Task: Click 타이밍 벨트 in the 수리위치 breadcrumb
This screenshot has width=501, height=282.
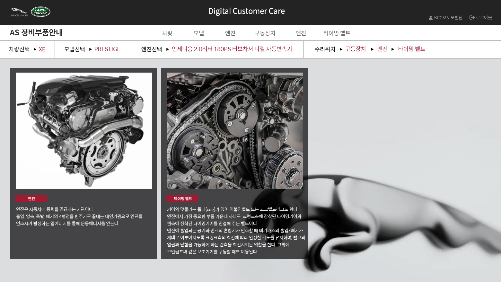Action: click(x=411, y=49)
